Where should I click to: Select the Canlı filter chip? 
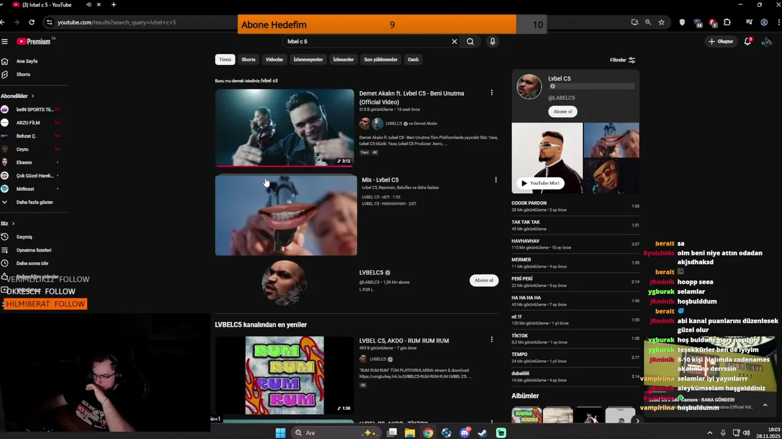pos(413,59)
